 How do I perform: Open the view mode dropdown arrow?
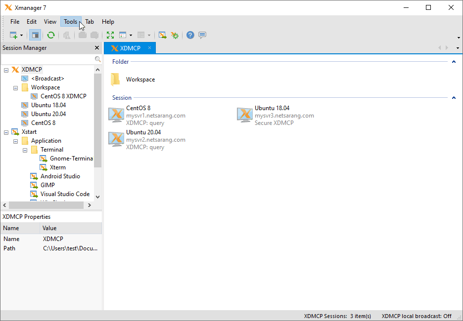(131, 36)
